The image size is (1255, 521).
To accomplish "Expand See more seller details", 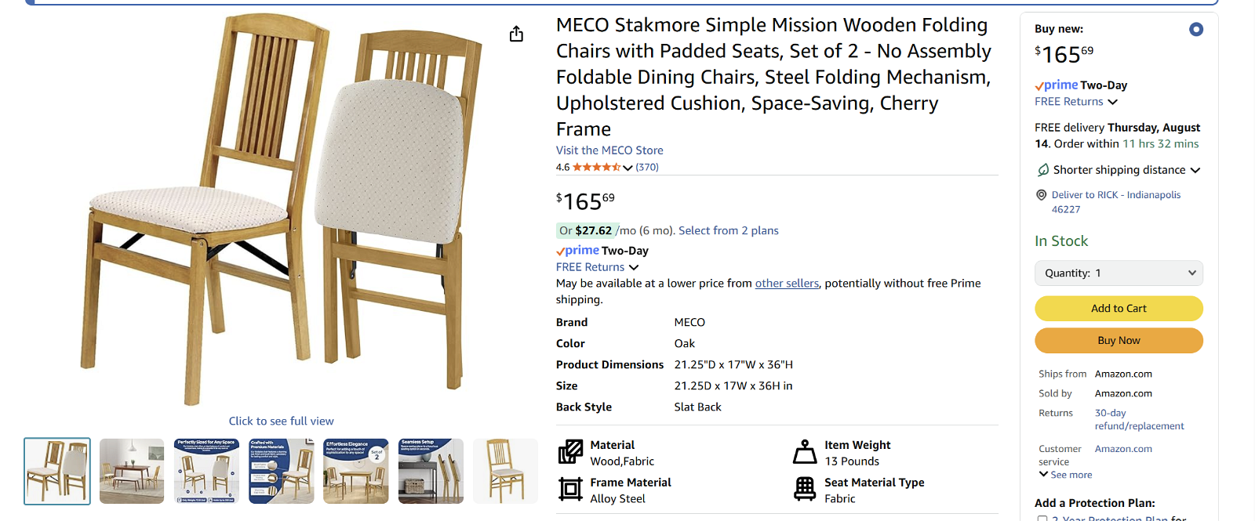I will click(x=1065, y=475).
